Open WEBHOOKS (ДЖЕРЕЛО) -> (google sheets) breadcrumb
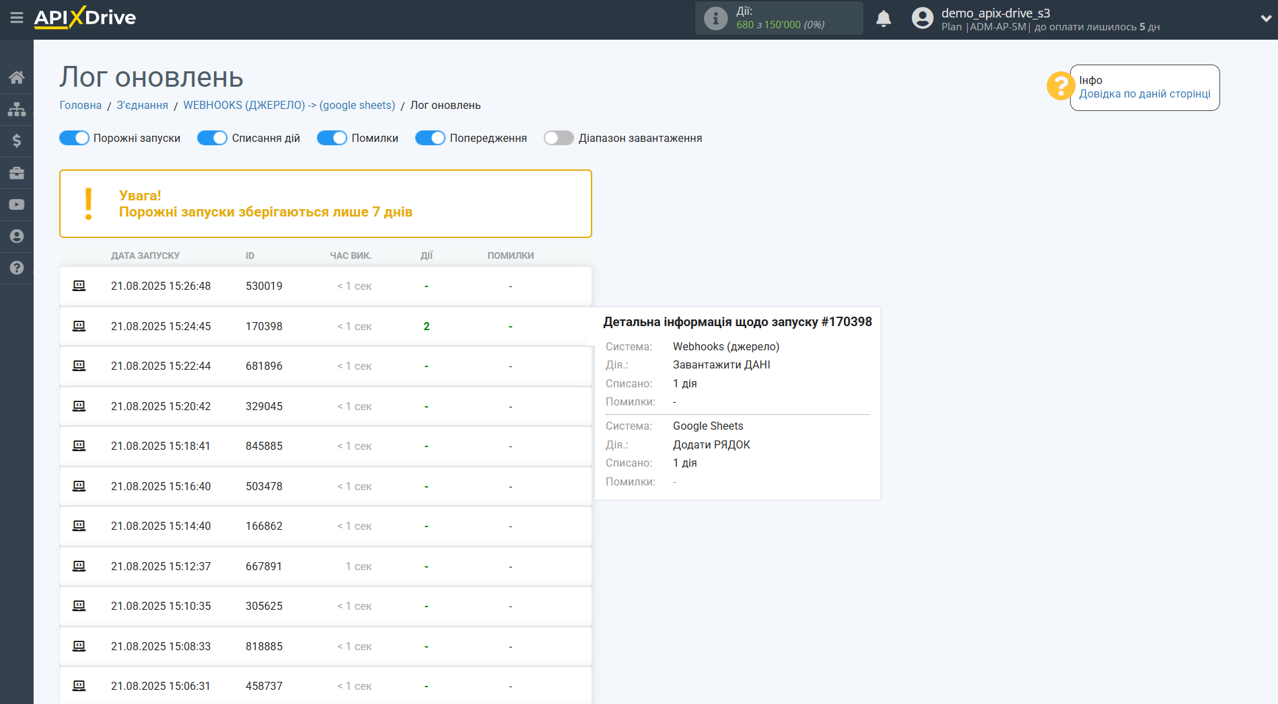This screenshot has height=704, width=1278. click(x=289, y=105)
